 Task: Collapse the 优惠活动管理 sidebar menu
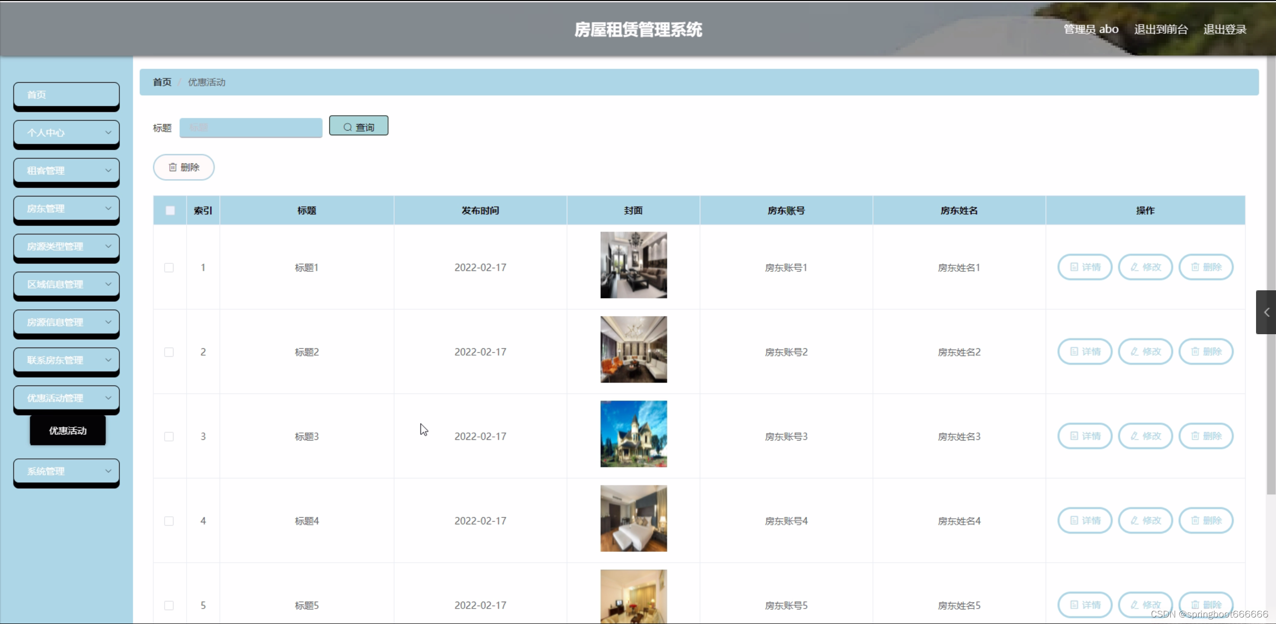pyautogui.click(x=66, y=398)
